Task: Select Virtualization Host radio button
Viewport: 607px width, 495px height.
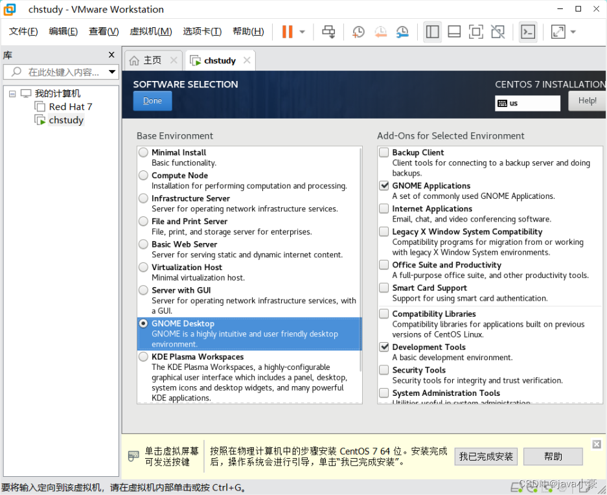Action: click(143, 267)
